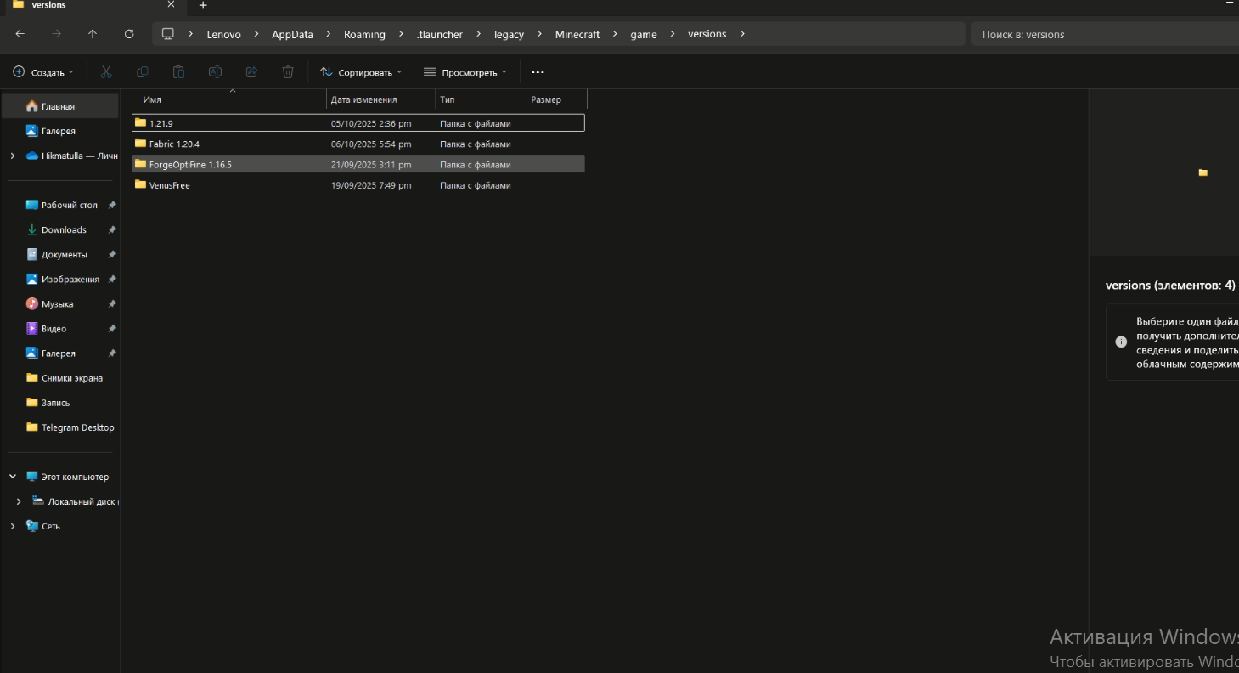Image resolution: width=1239 pixels, height=673 pixels.
Task: Click the Paste clipboard icon
Action: coord(178,72)
